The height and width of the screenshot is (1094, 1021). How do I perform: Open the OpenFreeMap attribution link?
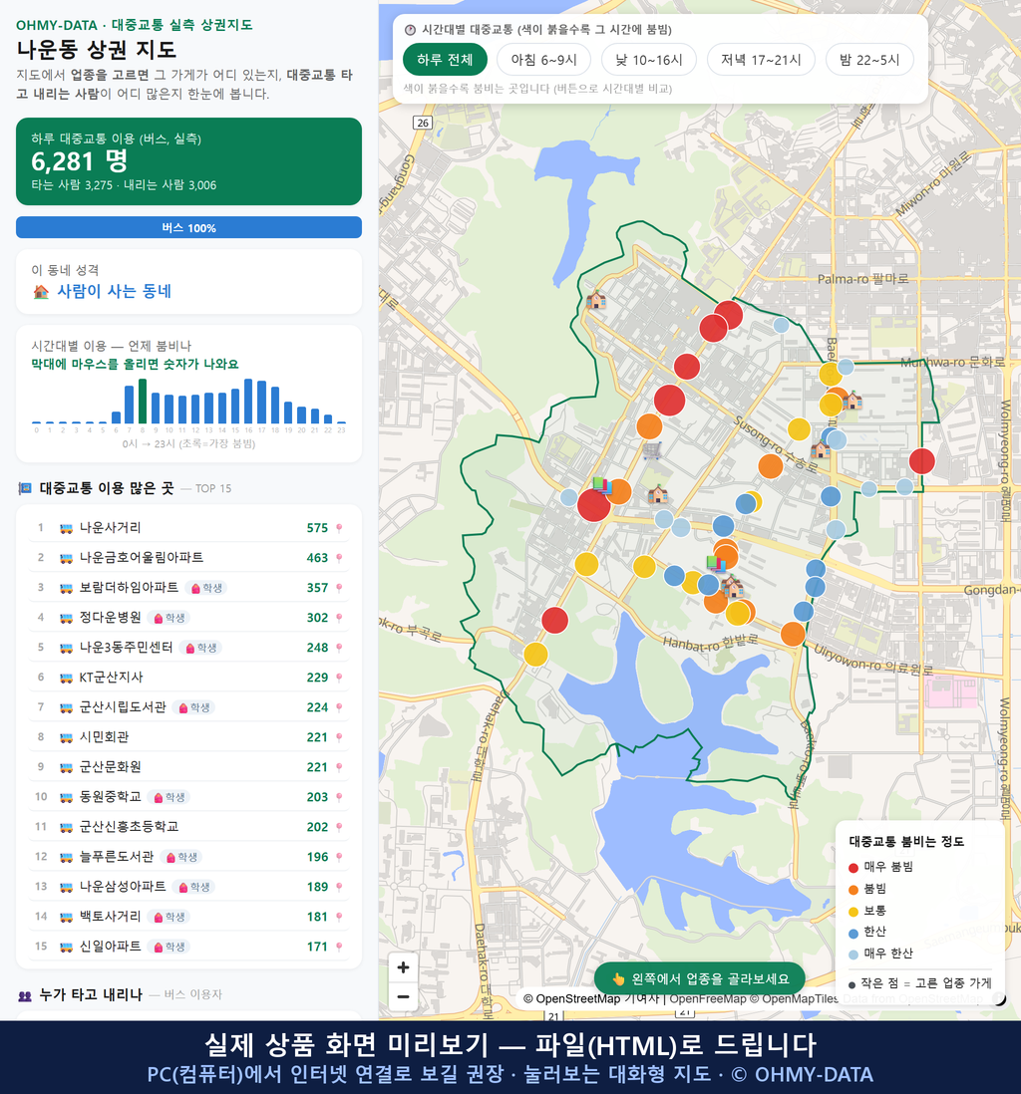(x=708, y=998)
